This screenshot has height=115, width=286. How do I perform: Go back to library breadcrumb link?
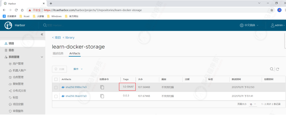click(69, 37)
